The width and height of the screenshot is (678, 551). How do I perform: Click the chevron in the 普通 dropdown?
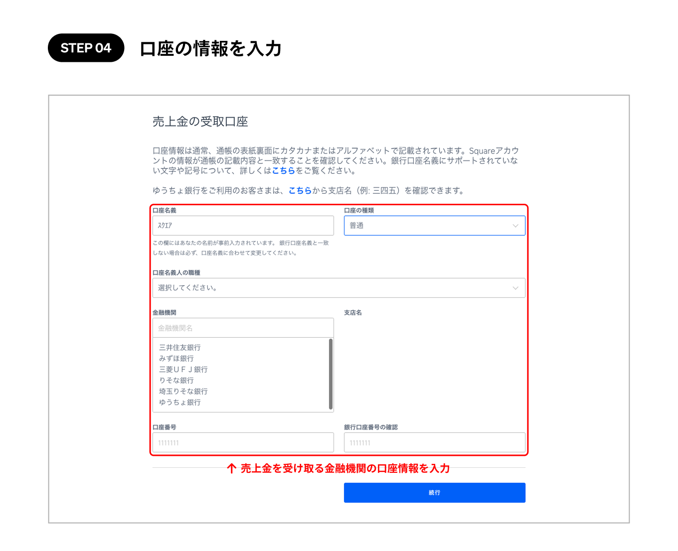click(515, 226)
